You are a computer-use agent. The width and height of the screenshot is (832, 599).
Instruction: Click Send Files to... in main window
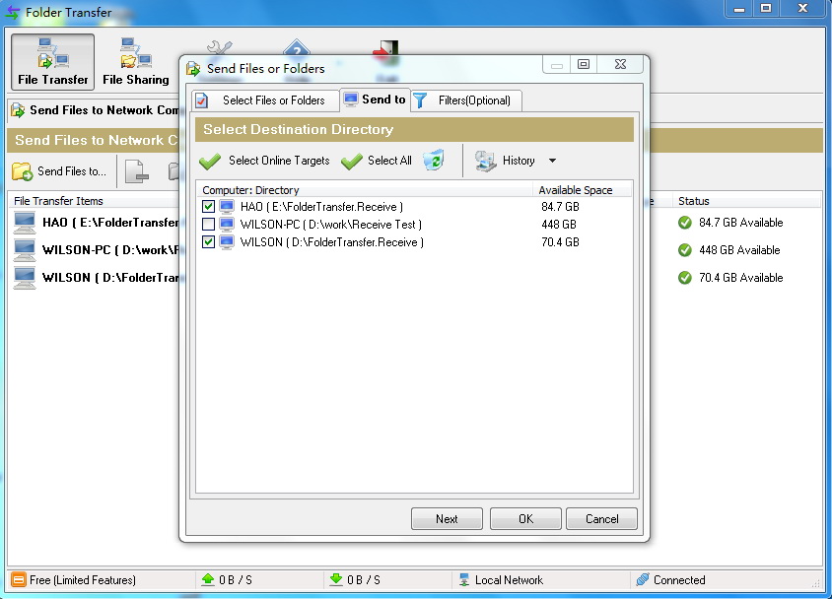pos(59,171)
